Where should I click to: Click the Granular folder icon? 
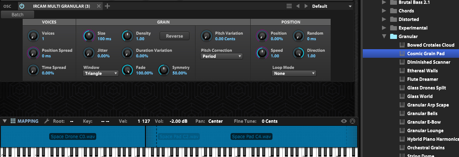coord(393,37)
